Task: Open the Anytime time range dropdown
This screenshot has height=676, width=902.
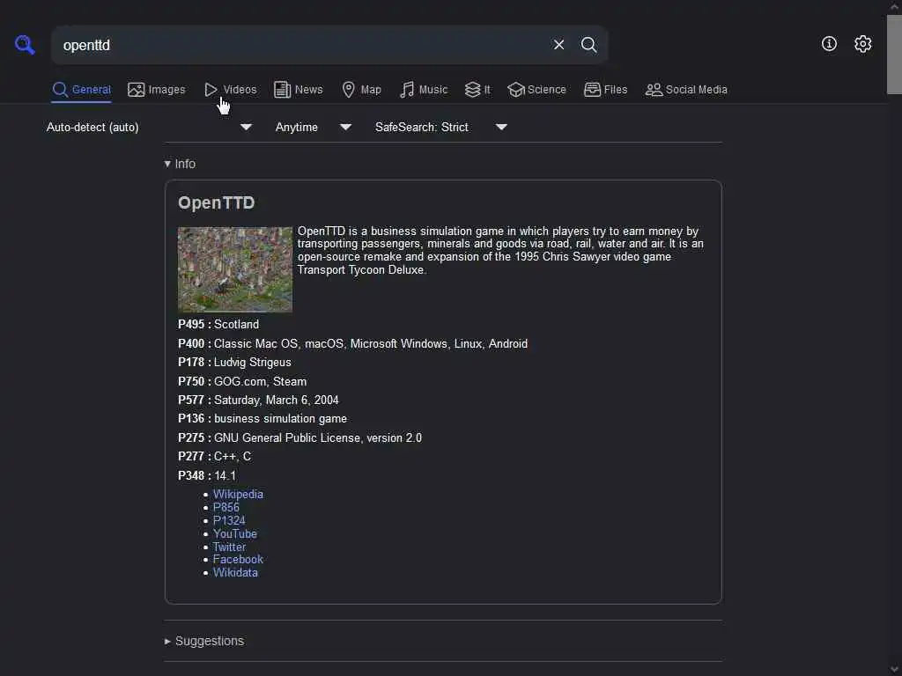Action: 313,127
